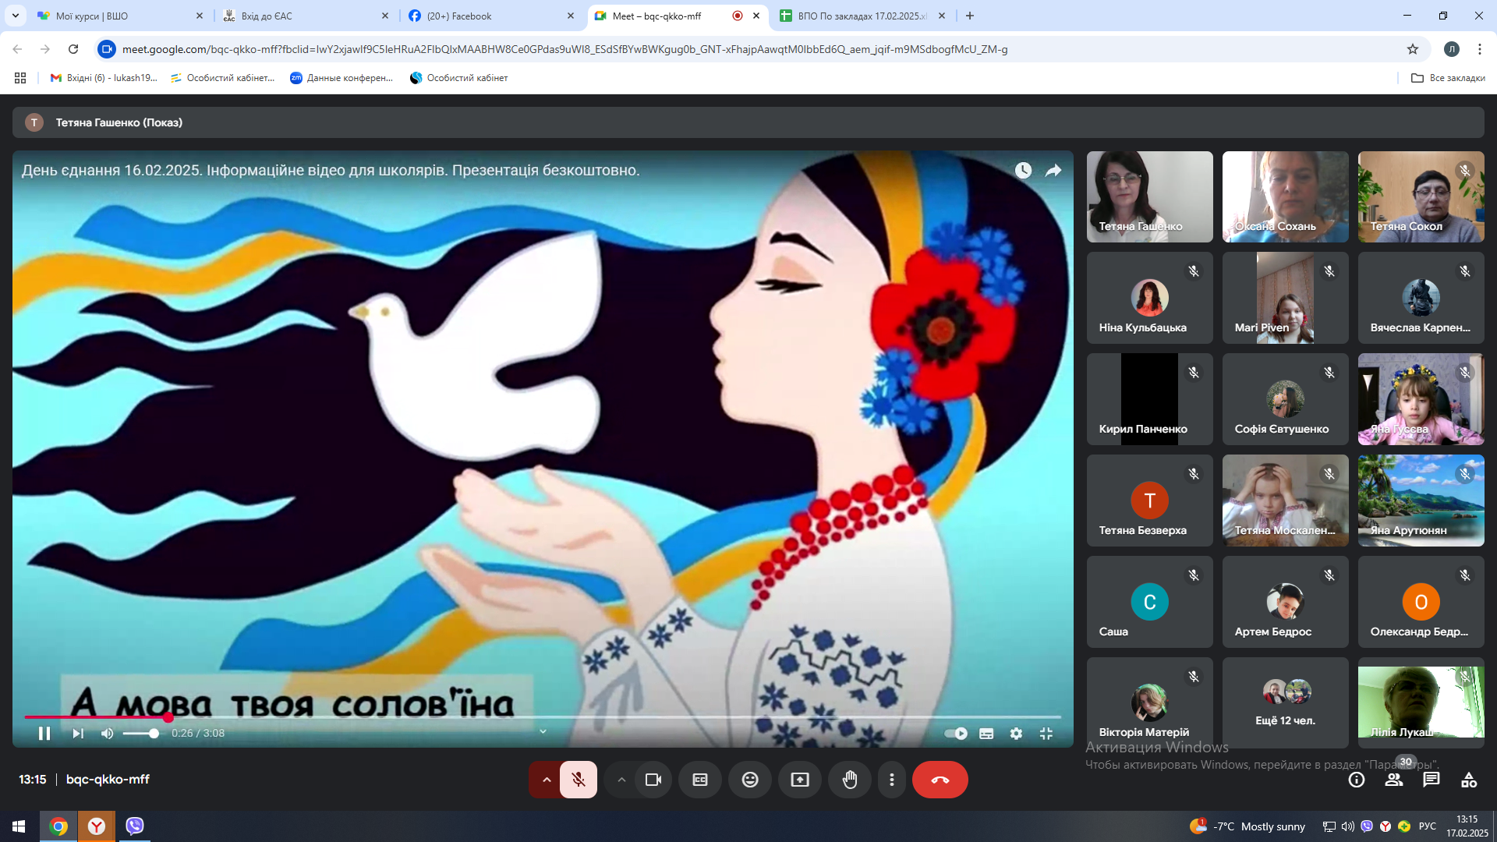1497x842 pixels.
Task: Switch the РУС keyboard language
Action: click(1428, 826)
